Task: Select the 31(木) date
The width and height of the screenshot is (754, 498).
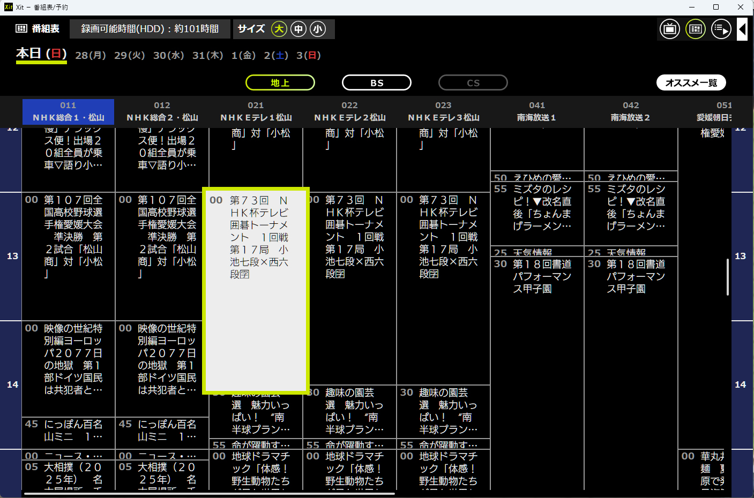Action: (207, 55)
